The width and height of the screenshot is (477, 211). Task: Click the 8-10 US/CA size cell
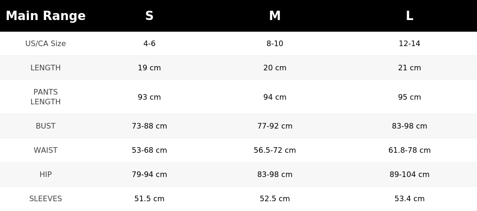pyautogui.click(x=275, y=43)
